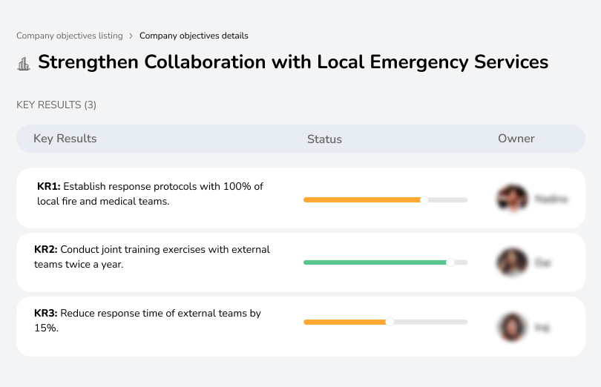This screenshot has height=387, width=601.
Task: Open KR1 establish response protocols text
Action: tap(150, 194)
